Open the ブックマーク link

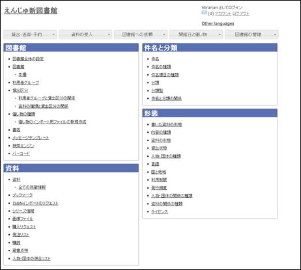click(x=22, y=195)
